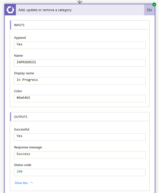
Task: Click the down arrow above the action card
Action: 80,2
